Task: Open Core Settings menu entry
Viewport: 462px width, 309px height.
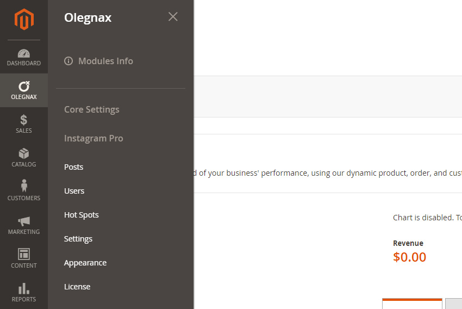Action: (92, 109)
